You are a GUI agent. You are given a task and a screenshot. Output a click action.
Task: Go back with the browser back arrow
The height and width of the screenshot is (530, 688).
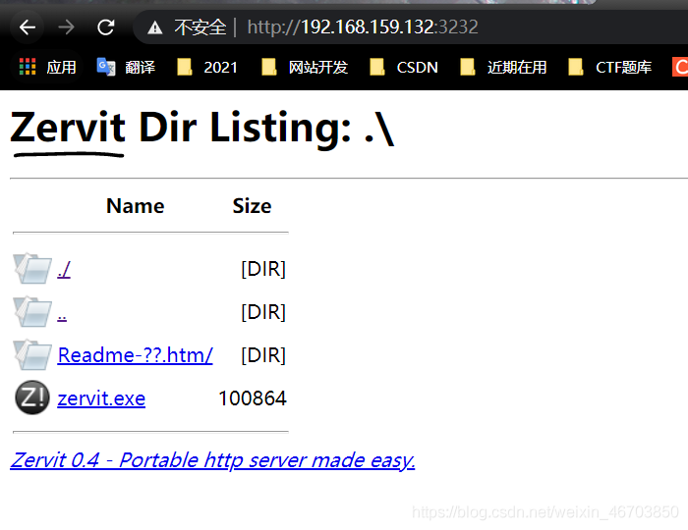pos(28,27)
